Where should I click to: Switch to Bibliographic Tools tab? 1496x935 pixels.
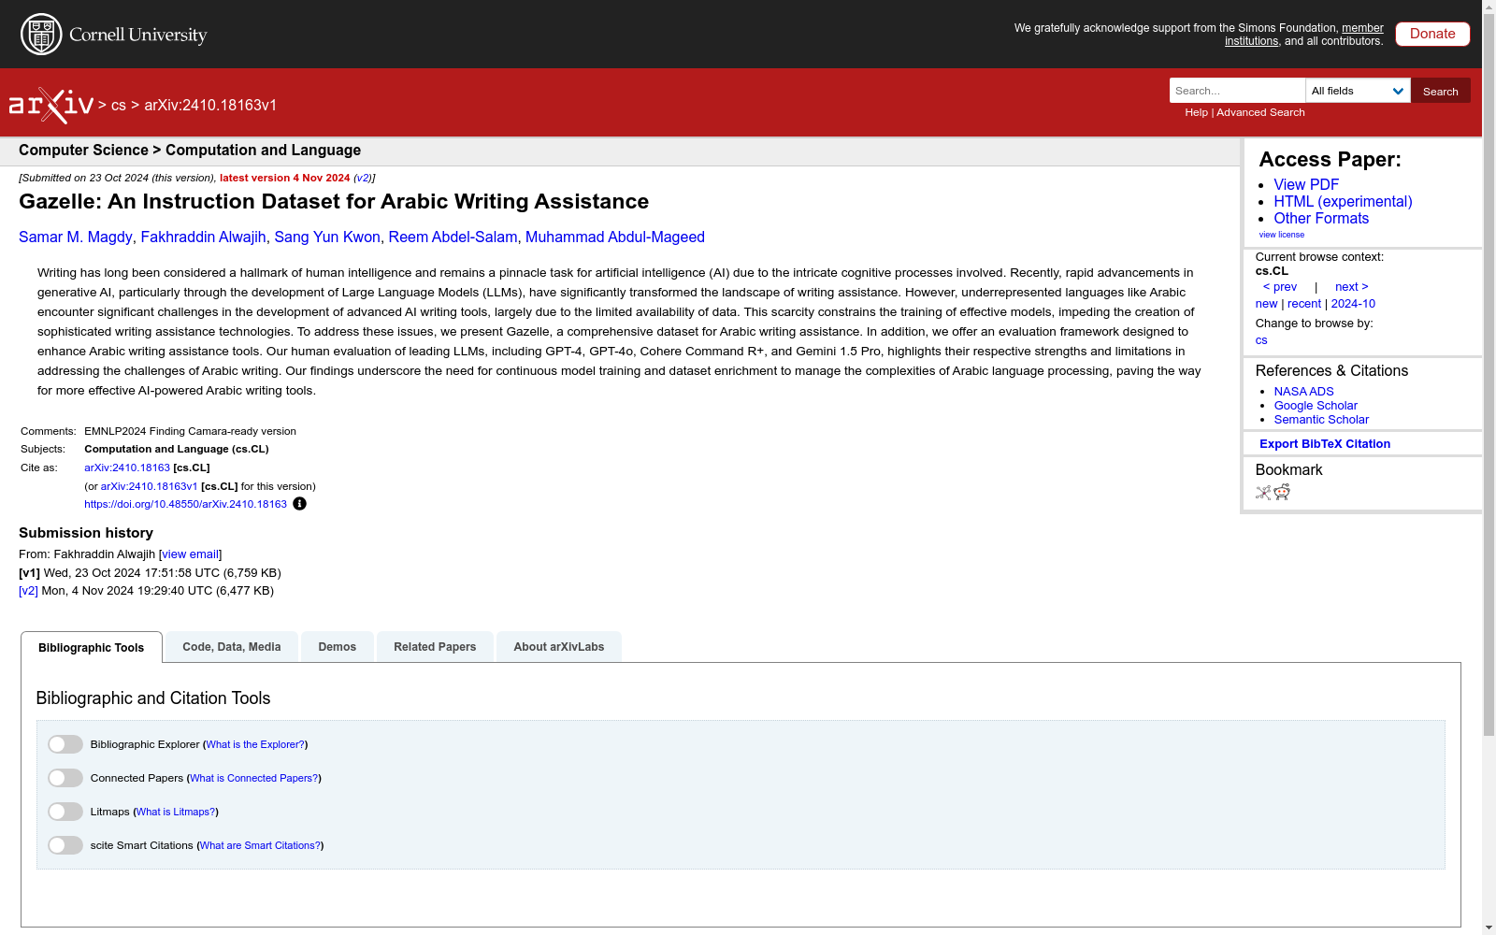click(92, 647)
